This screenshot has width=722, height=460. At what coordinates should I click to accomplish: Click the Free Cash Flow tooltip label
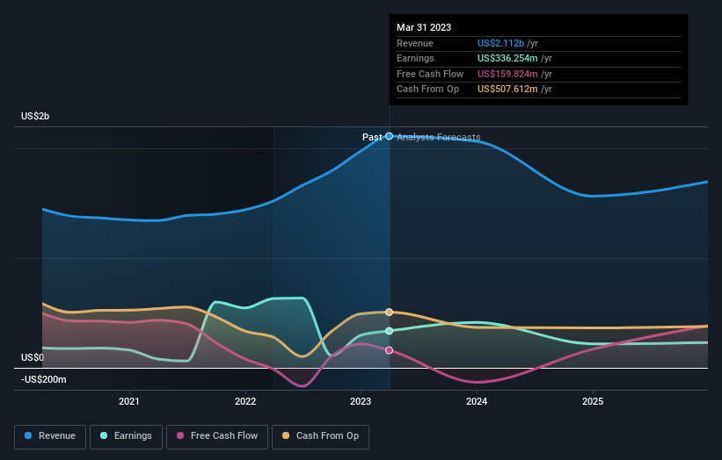(430, 74)
